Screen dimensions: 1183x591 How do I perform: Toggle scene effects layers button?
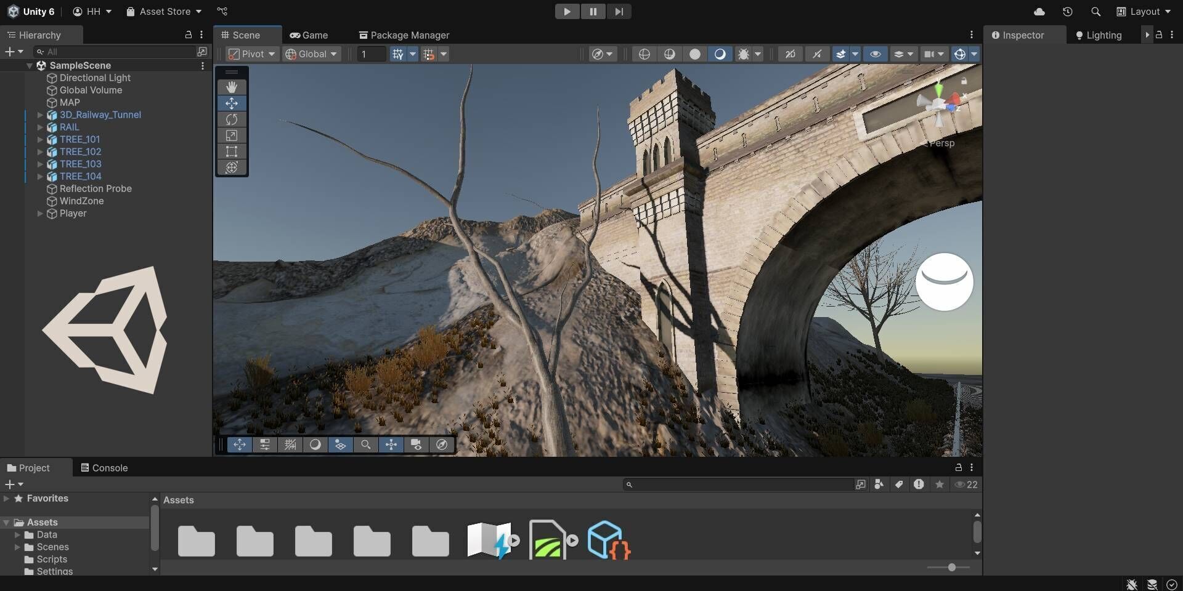(841, 54)
